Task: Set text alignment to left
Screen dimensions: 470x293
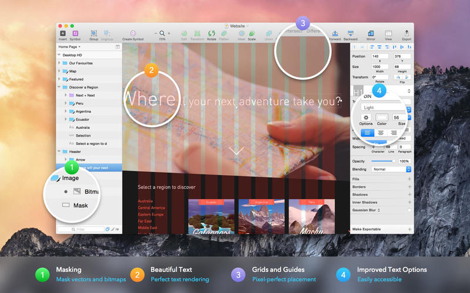Action: pyautogui.click(x=367, y=133)
